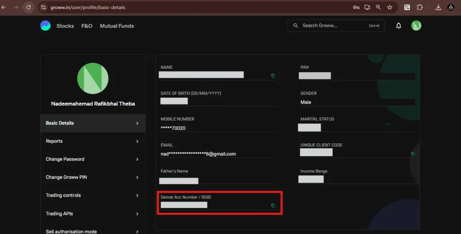Copy the name using copy icon
461x234 pixels.
click(273, 75)
